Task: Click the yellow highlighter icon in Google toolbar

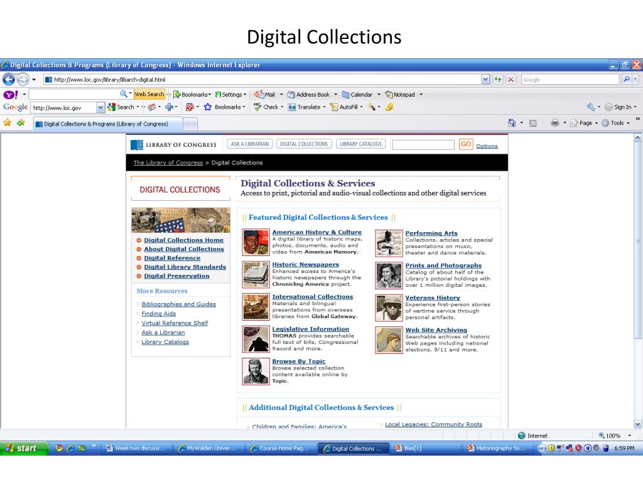Action: [x=389, y=107]
